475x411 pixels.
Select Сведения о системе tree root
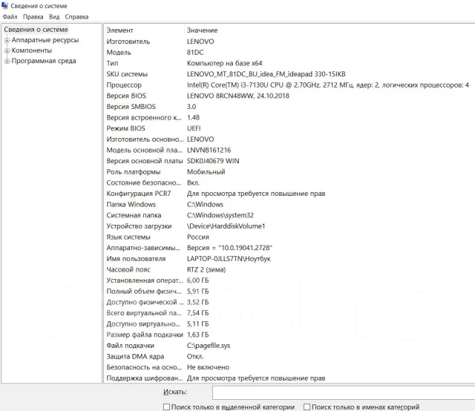(x=36, y=30)
